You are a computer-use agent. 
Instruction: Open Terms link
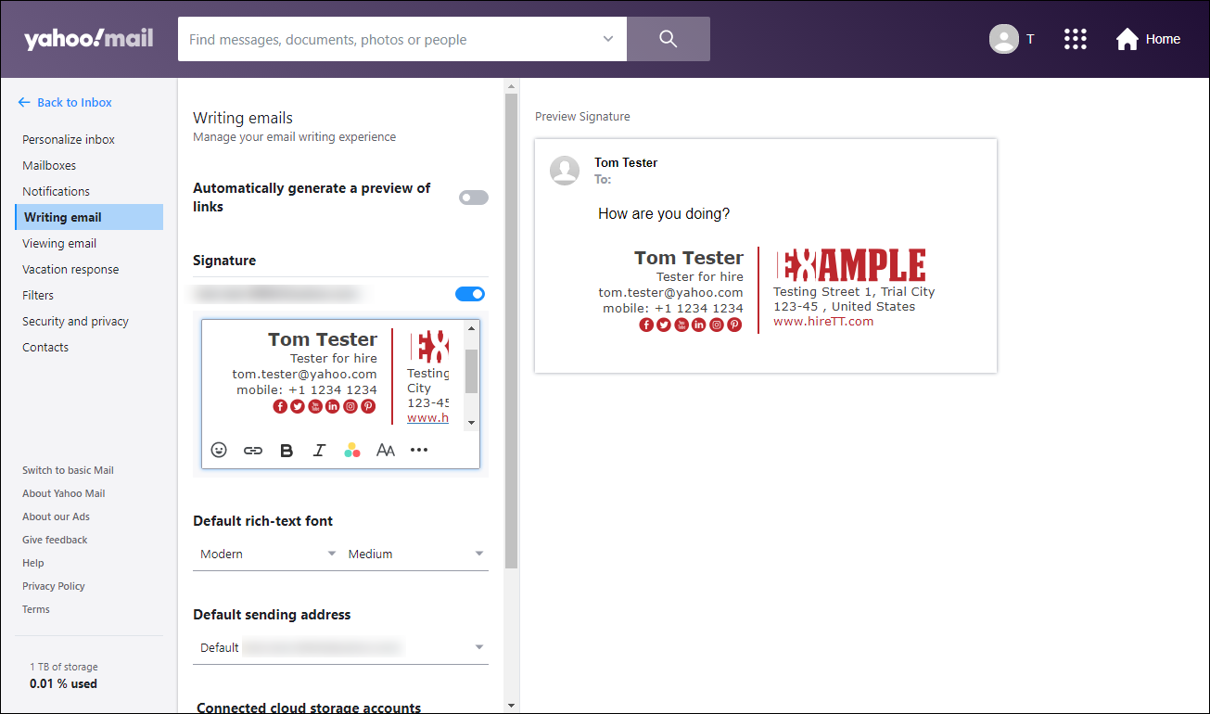(36, 609)
